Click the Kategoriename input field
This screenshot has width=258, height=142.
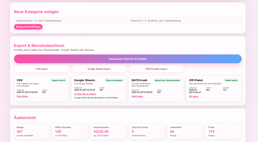[70, 21]
